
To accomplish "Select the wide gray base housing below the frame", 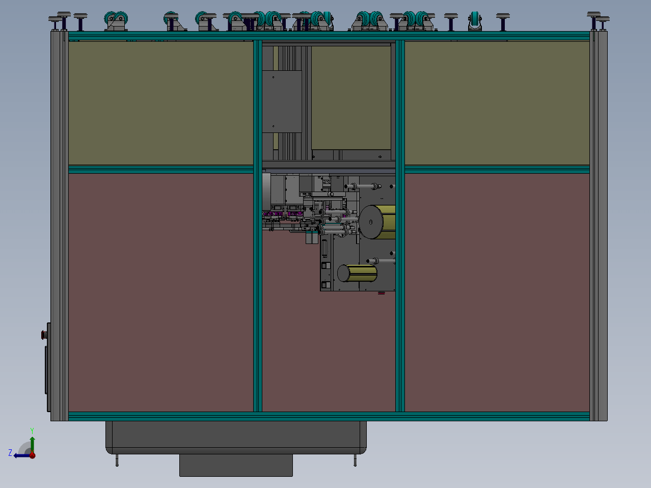I will (236, 437).
